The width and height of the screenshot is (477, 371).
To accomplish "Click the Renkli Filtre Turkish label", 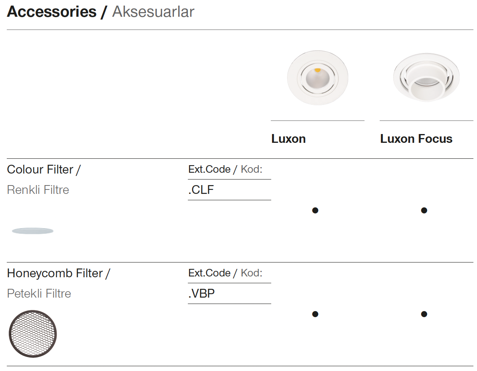I will click(38, 190).
